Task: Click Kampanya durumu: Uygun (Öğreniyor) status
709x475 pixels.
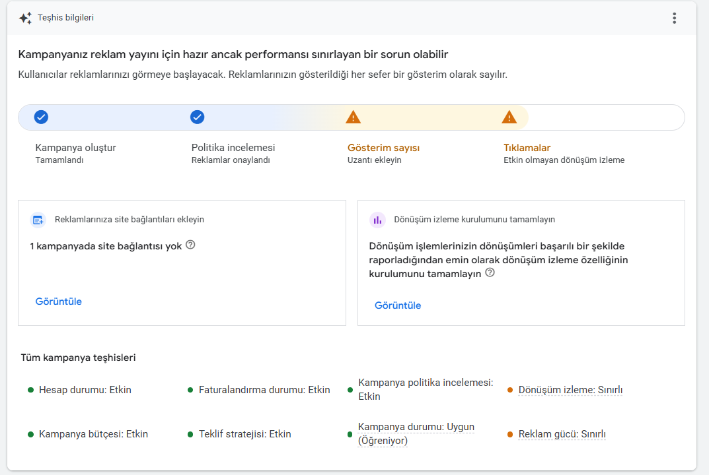Action: click(x=416, y=433)
